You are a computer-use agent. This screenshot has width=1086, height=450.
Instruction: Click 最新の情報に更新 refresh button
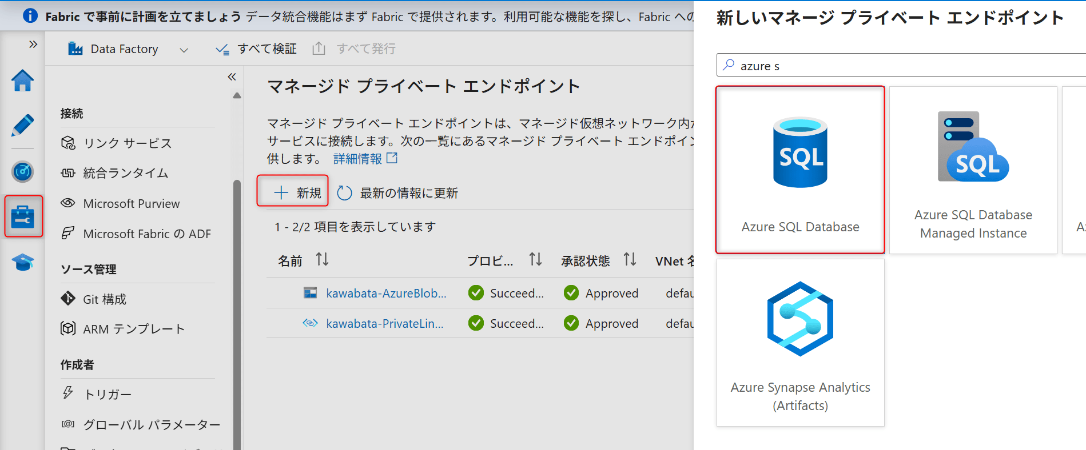398,193
